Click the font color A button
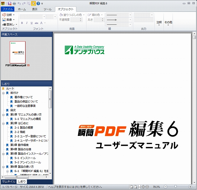The width and height of the screenshot is (197, 190). [x=41, y=23]
